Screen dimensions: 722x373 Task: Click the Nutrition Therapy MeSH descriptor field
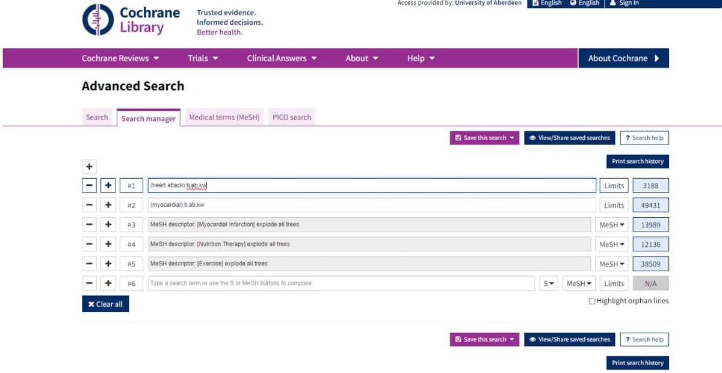tap(369, 244)
